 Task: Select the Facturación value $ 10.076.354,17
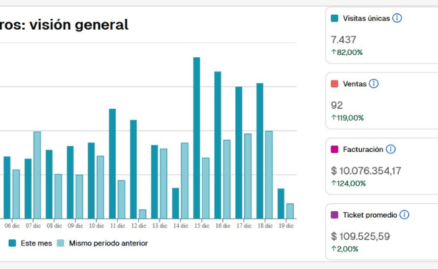[x=366, y=171]
